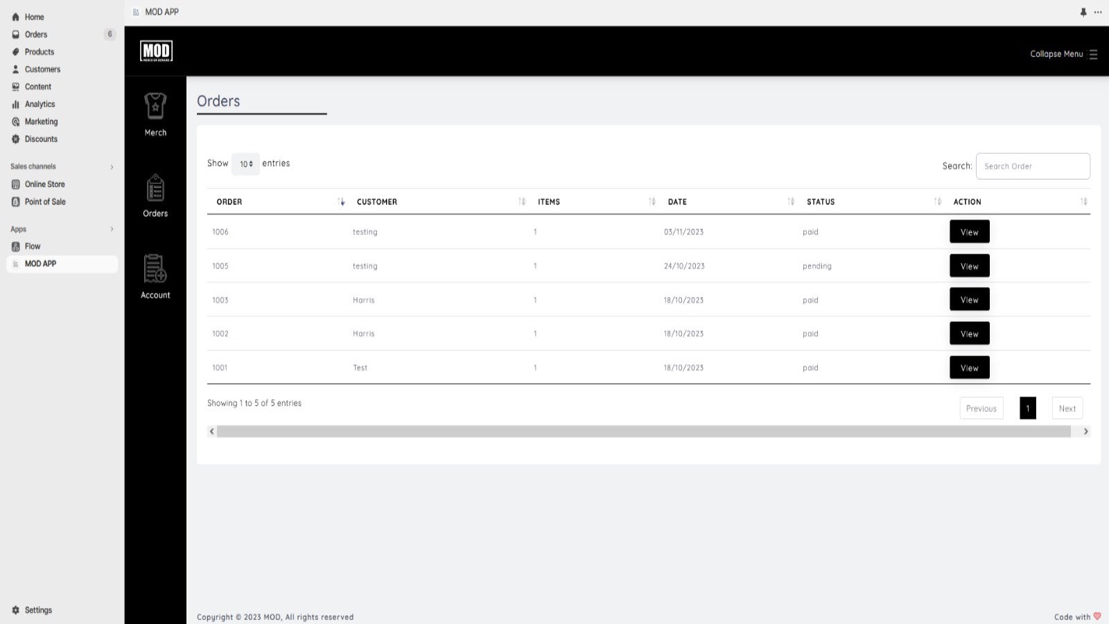Open the three-dot more options menu
Screen dimensions: 1109x624
1098,12
